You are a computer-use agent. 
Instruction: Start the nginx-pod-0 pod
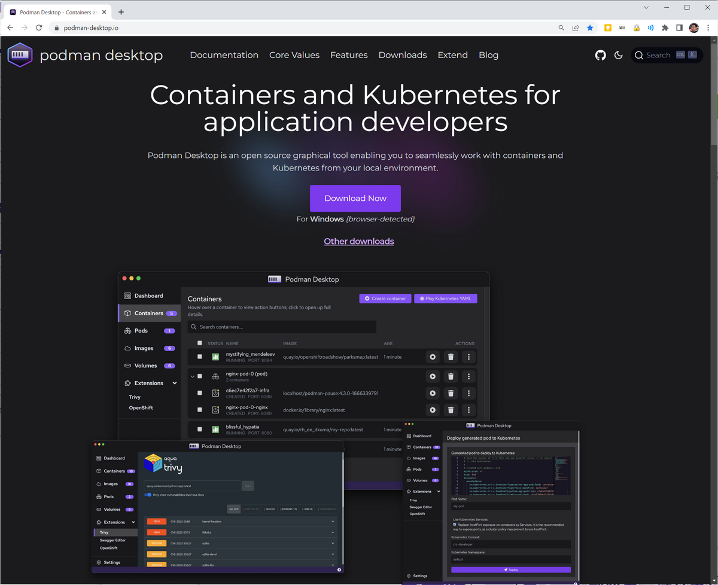(x=433, y=377)
